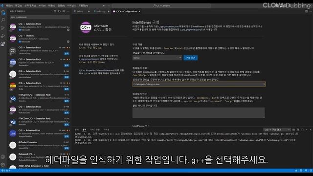Open gear menu for Microsoft C/C++ Extension Pack
The image size is (313, 176).
(x=68, y=30)
